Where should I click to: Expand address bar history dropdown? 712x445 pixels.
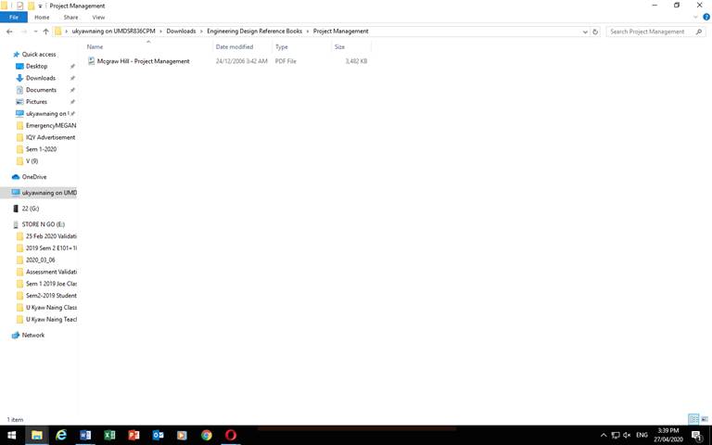click(585, 32)
